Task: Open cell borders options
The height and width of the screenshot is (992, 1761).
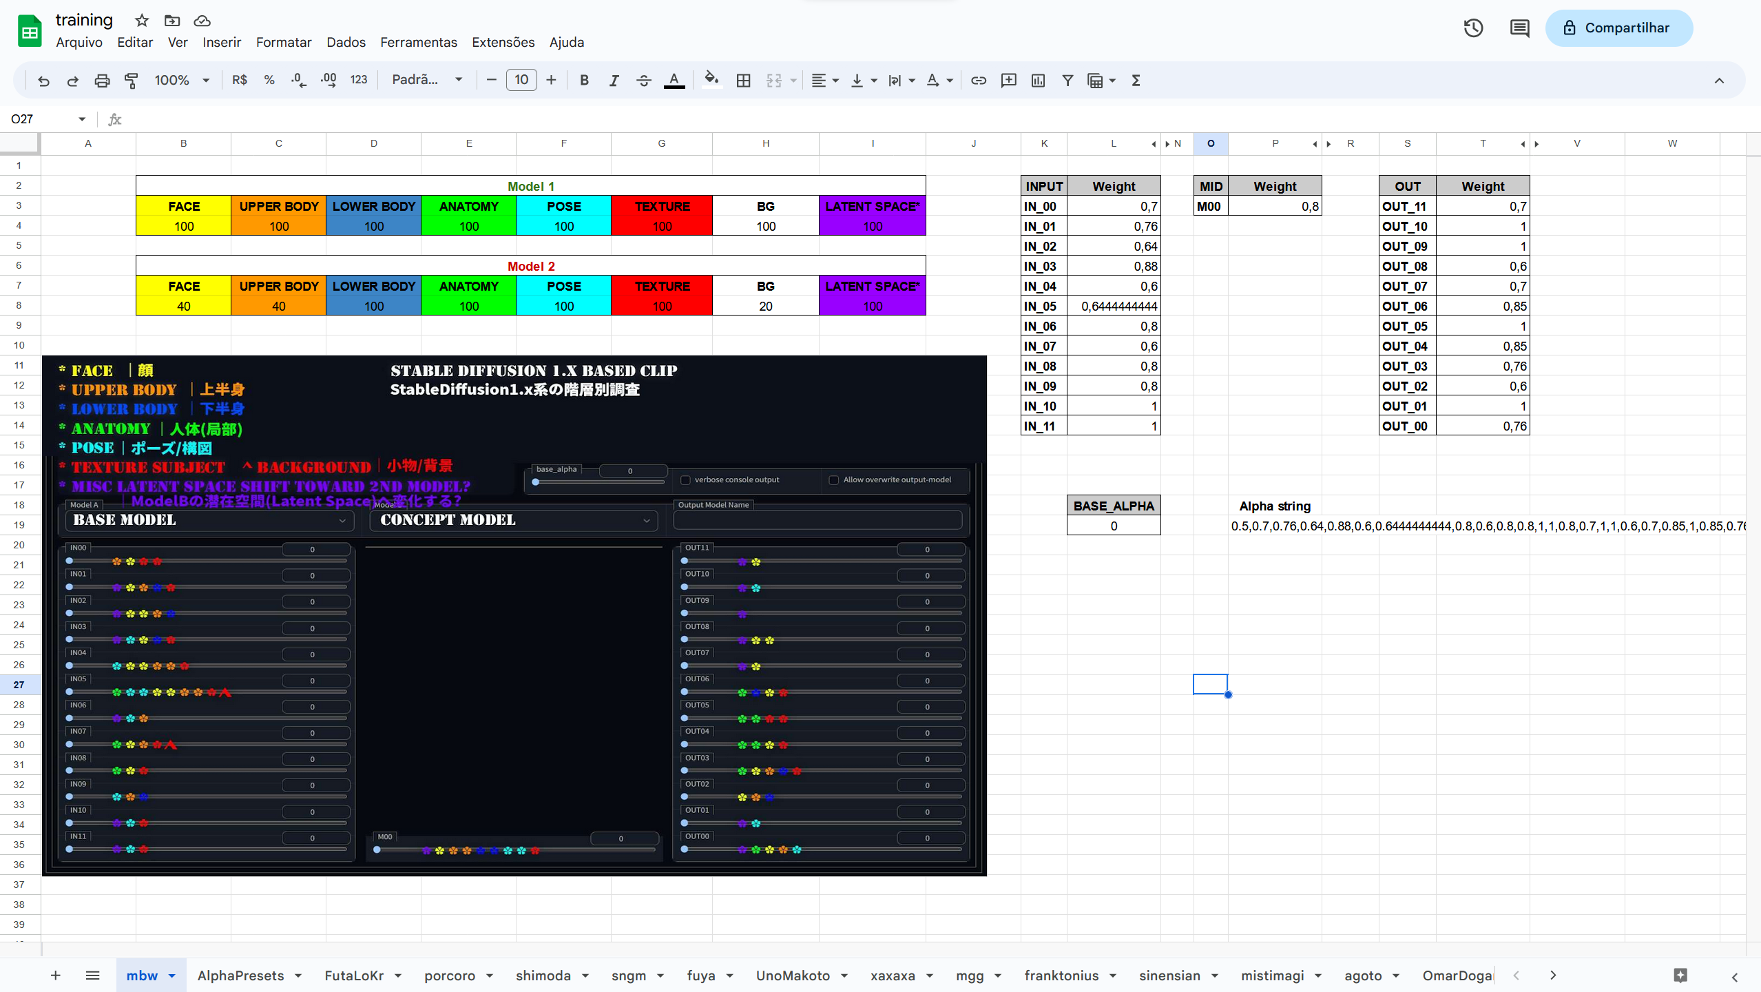Action: point(743,81)
